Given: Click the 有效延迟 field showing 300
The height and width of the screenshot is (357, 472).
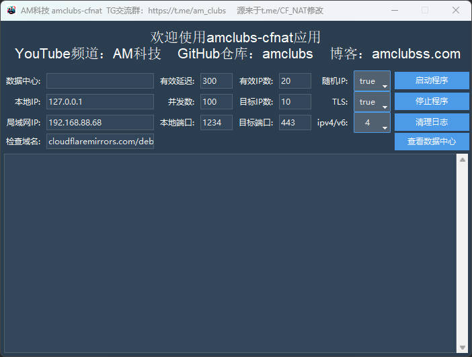Looking at the screenshot, I should coord(216,81).
